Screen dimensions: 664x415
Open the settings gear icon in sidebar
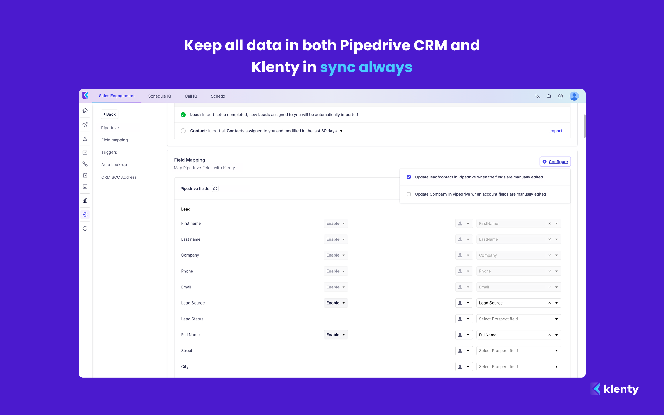click(x=85, y=214)
